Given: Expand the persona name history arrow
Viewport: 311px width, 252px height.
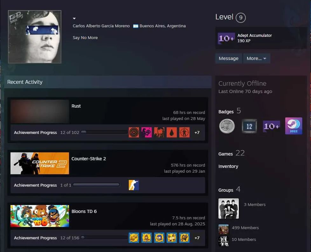Looking at the screenshot, I should click(x=74, y=18).
